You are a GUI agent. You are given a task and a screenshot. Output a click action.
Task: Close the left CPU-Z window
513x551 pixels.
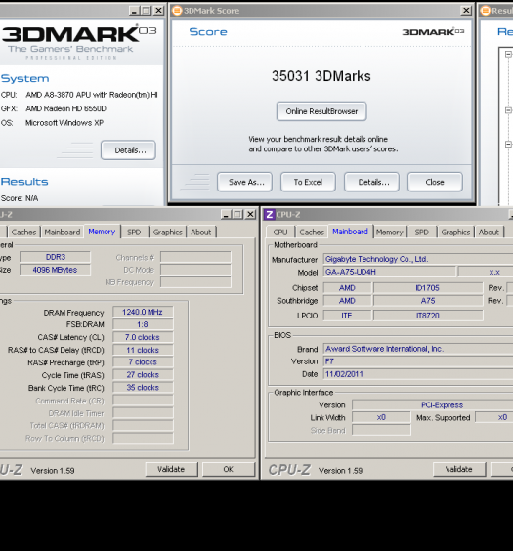(x=250, y=214)
